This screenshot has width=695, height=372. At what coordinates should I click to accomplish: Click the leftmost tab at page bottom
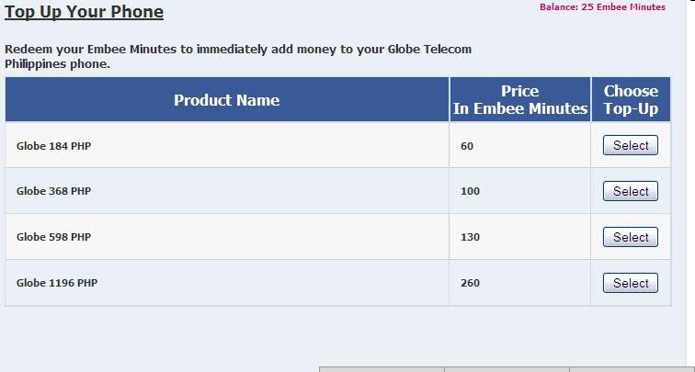pos(382,369)
